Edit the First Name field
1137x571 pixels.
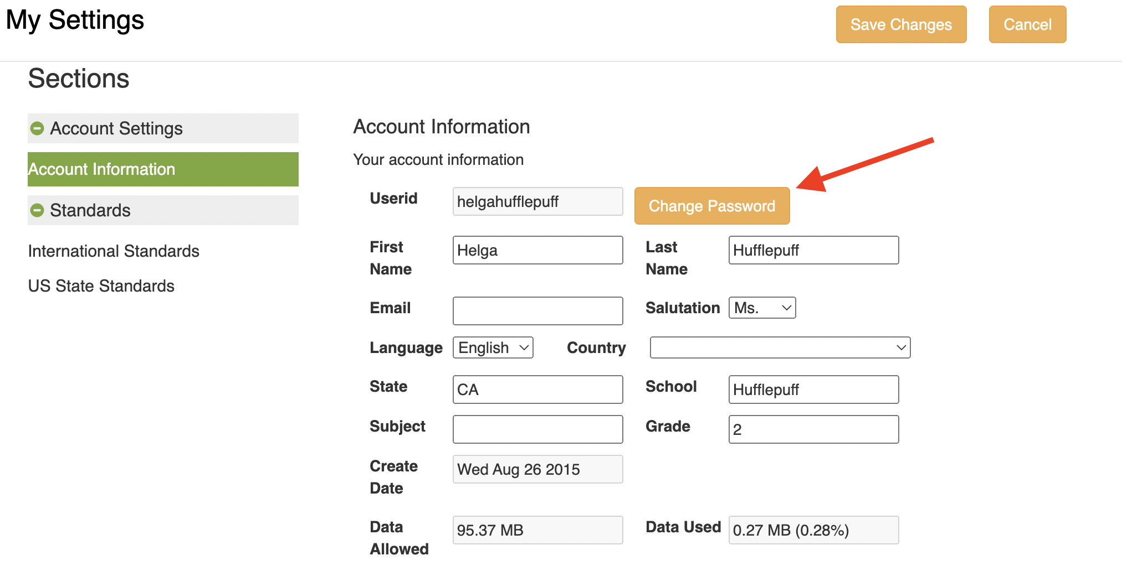[537, 250]
